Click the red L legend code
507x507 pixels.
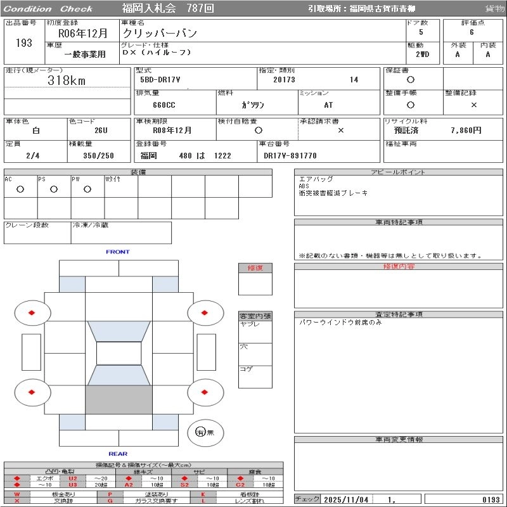pyautogui.click(x=203, y=501)
